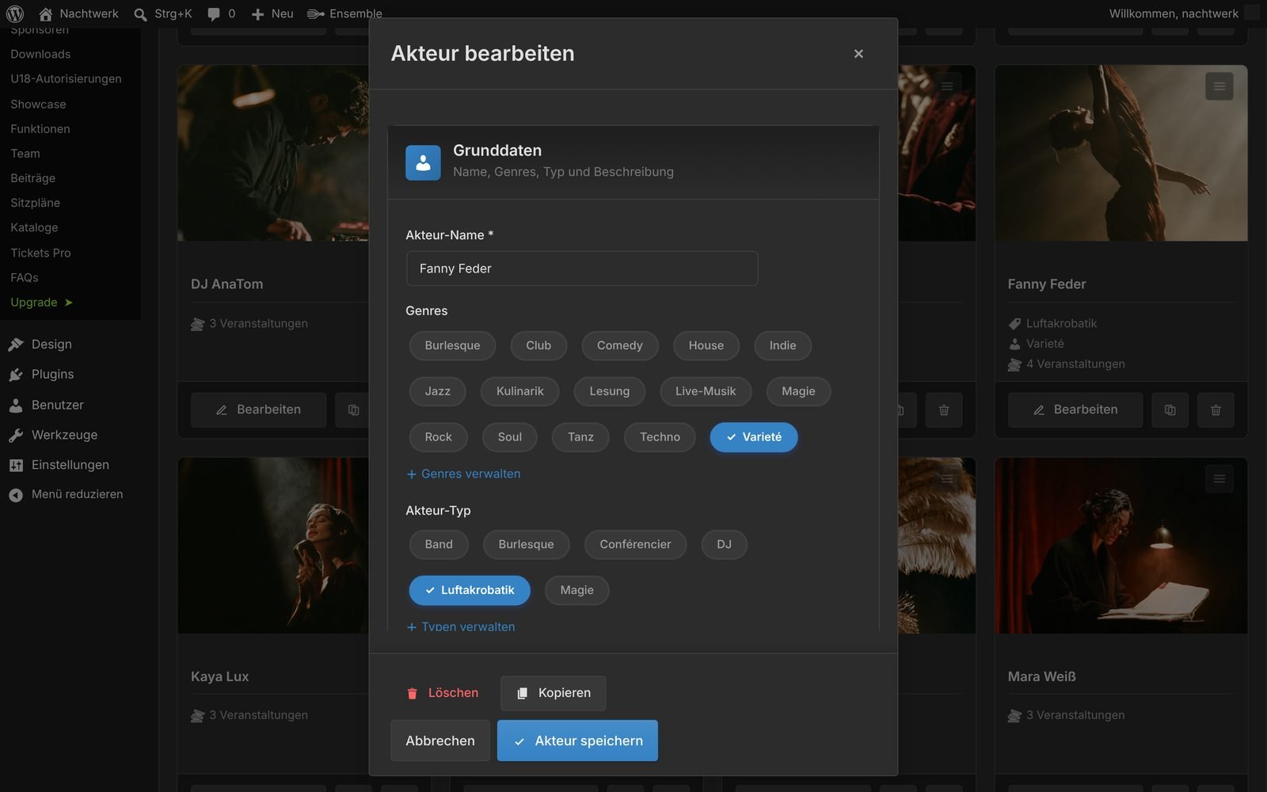Click the Typen verwalten link

pyautogui.click(x=461, y=626)
